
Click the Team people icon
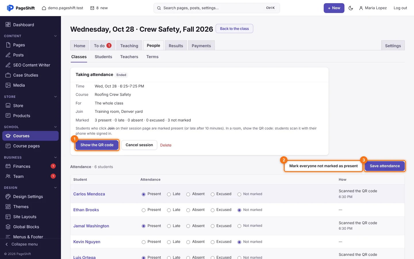[8, 176]
